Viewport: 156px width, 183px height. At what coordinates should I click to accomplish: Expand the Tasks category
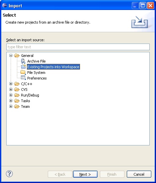tap(11, 101)
